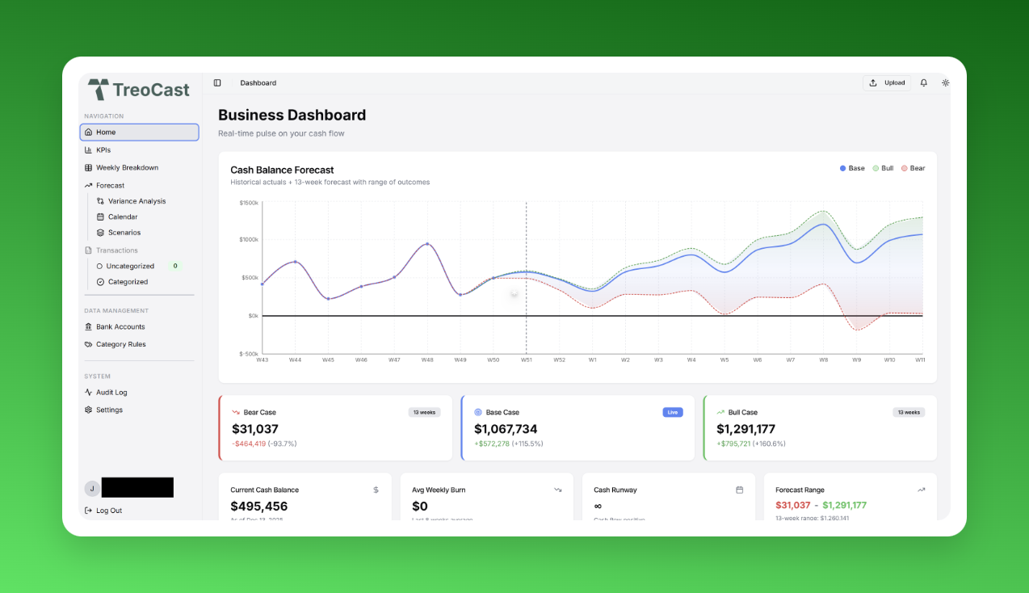
Task: Open the notifications bell
Action: 924,83
